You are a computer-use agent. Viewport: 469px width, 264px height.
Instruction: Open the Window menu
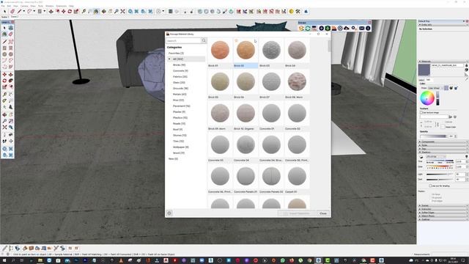[50, 6]
